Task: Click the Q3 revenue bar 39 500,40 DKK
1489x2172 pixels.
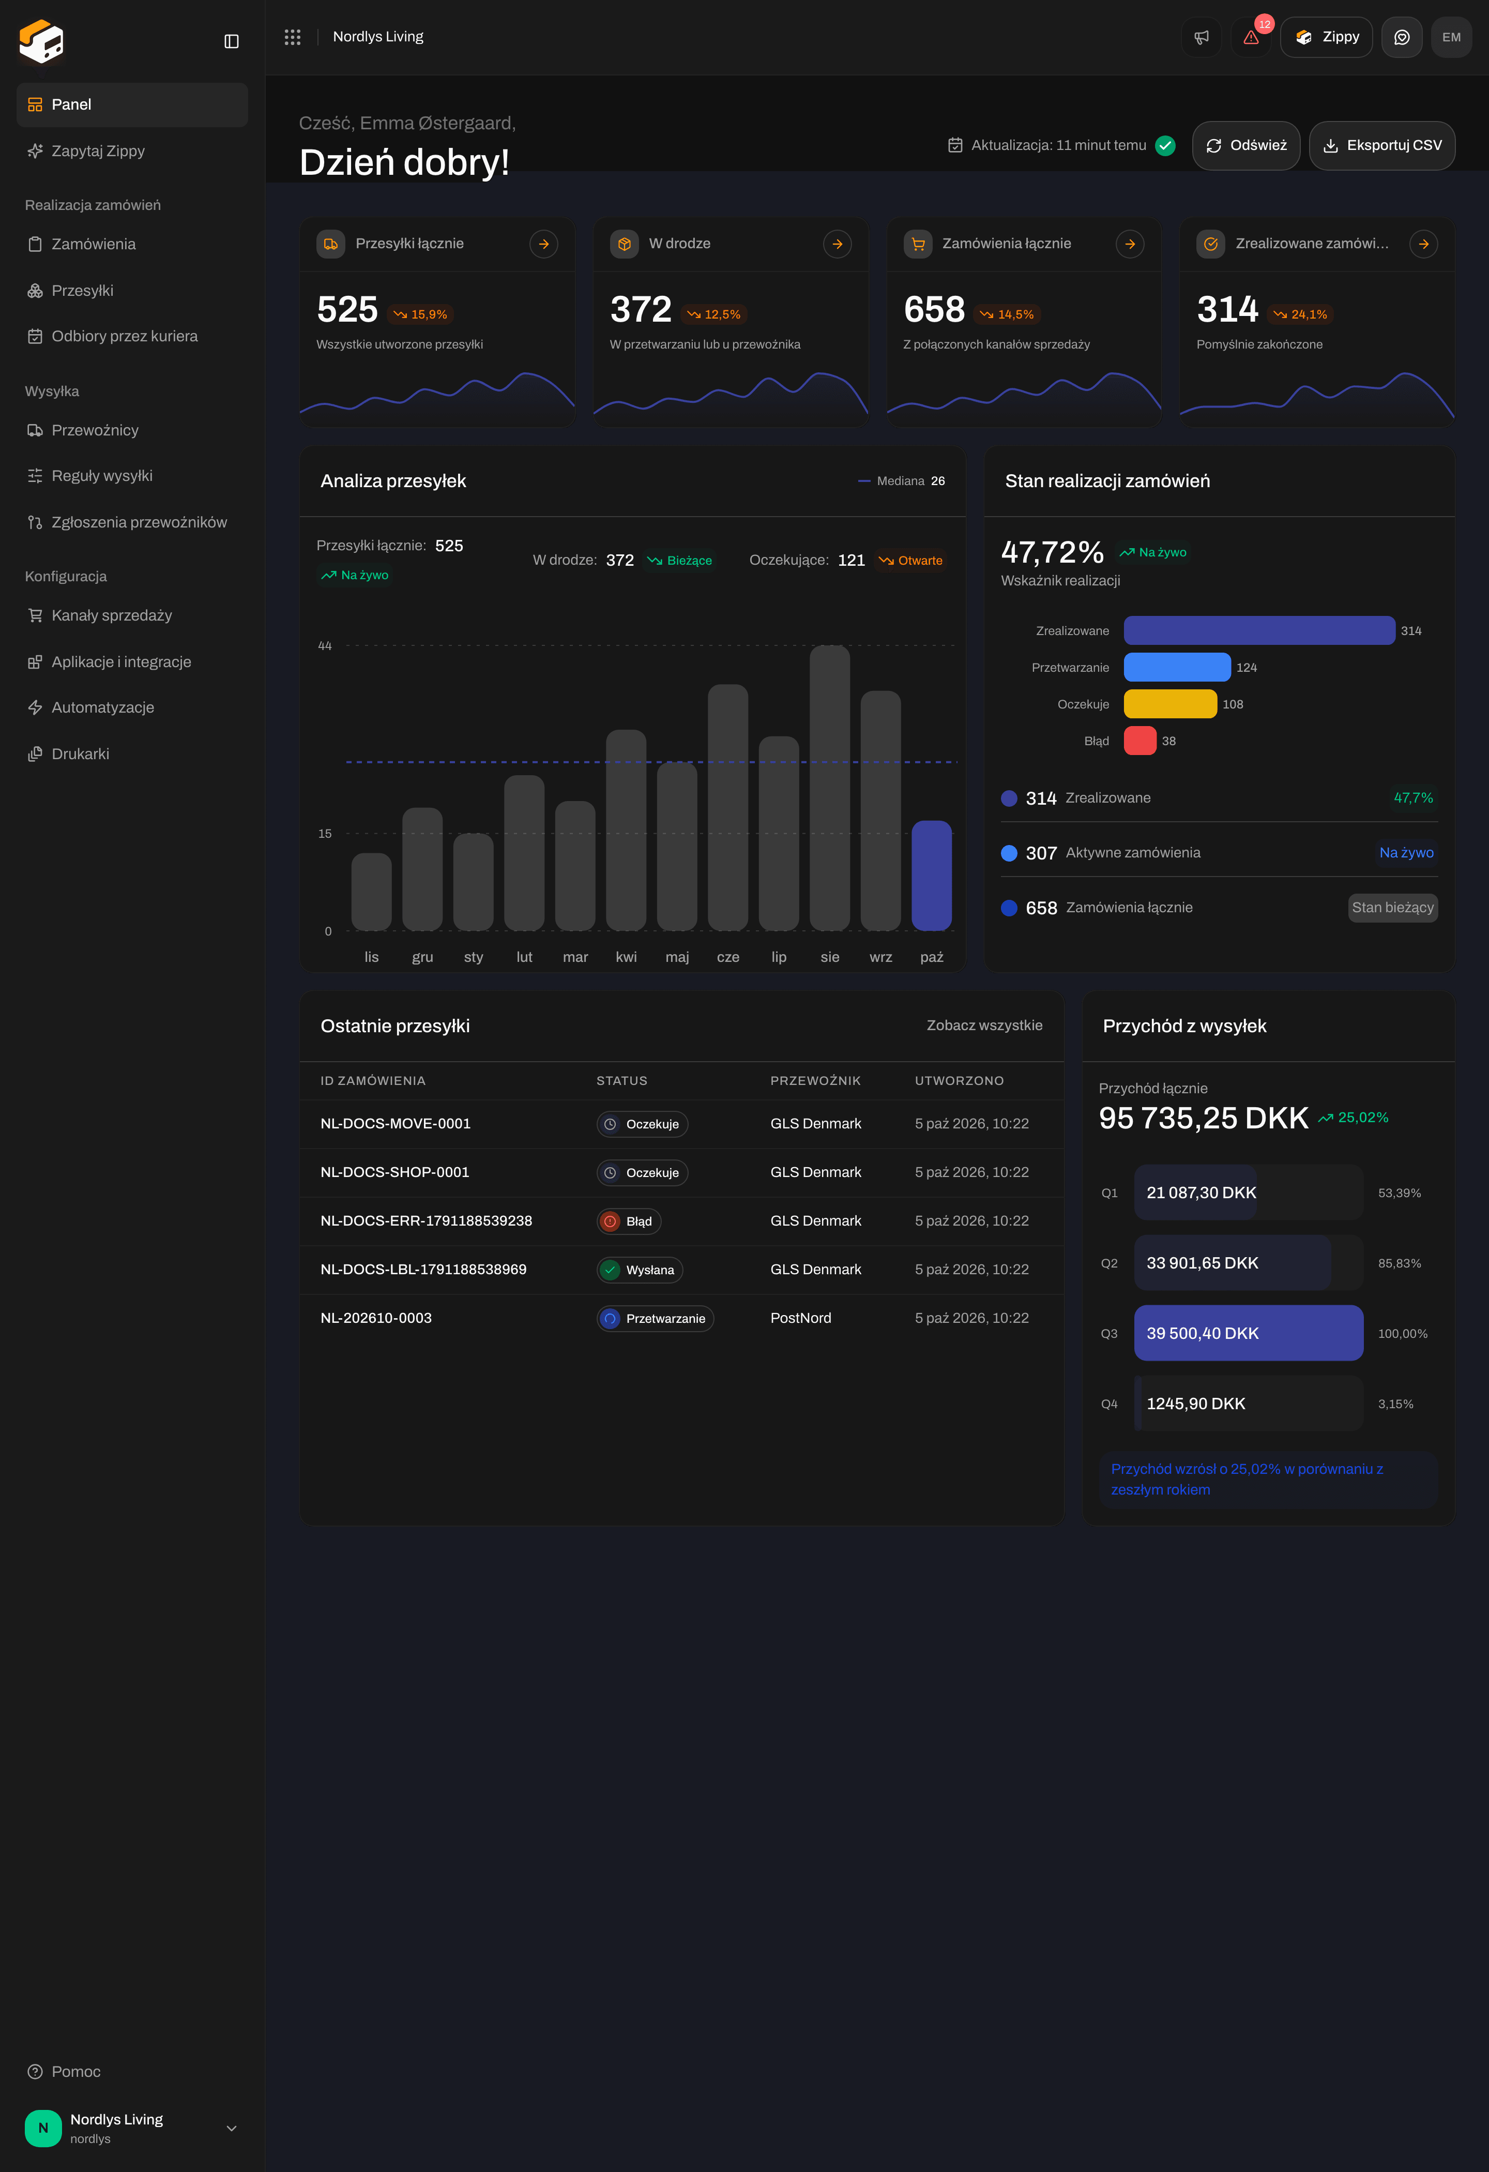Action: [1248, 1333]
